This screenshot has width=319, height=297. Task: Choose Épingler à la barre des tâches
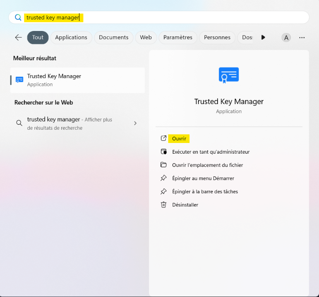pyautogui.click(x=205, y=191)
